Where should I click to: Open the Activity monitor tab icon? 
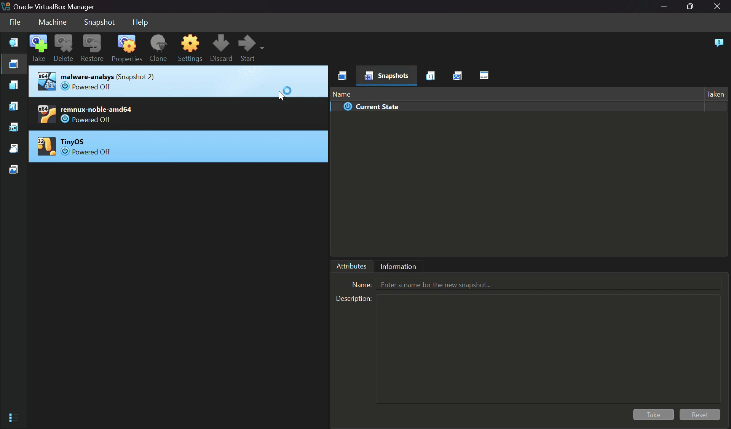pos(457,76)
